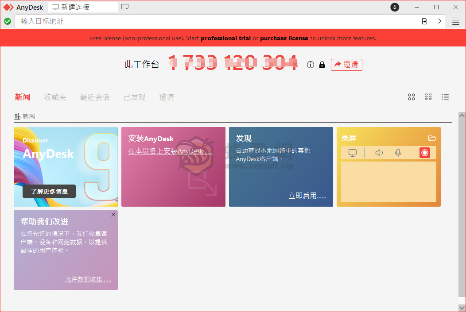Click the 允许数据收集 link
Screen dimensions: 466x312
(x=88, y=279)
